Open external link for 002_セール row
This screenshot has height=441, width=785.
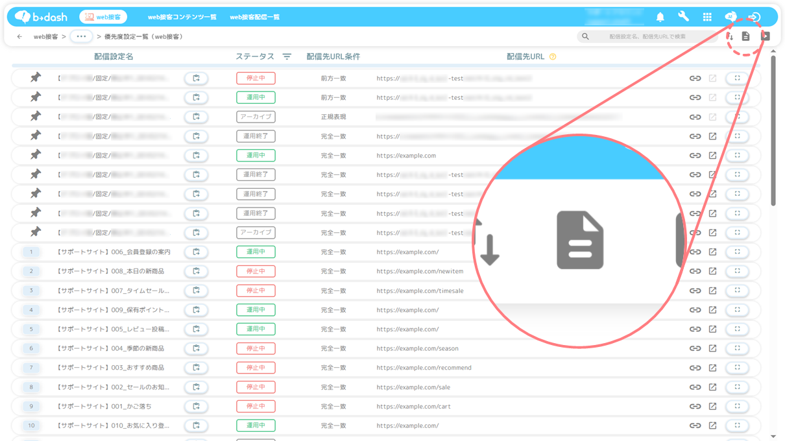click(x=712, y=387)
